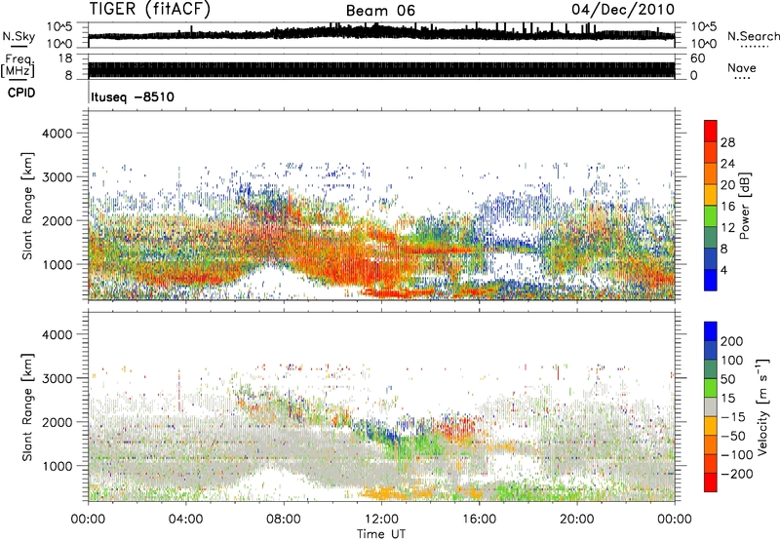This screenshot has height=540, width=780.
Task: Click '3000' on velocity panel range axis
Action: (57, 378)
